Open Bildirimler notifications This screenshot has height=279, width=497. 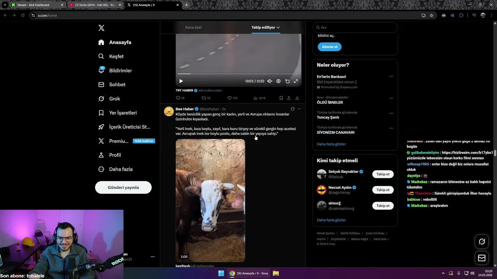point(115,71)
